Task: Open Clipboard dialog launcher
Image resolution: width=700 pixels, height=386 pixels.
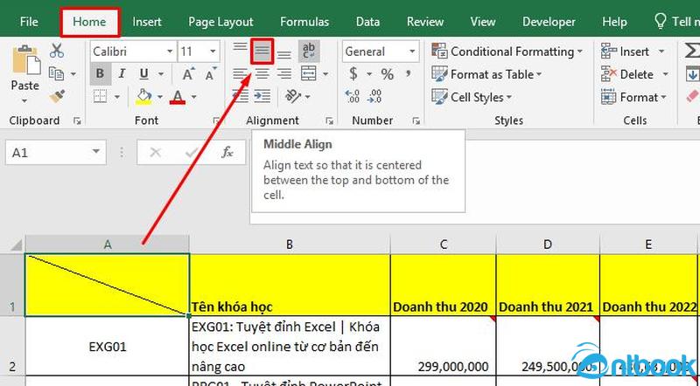Action: point(77,121)
